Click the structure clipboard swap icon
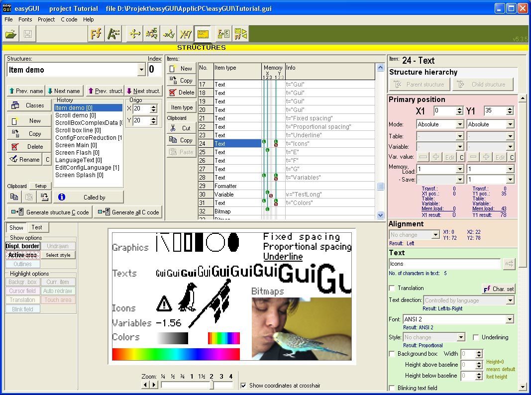Screen dimensions: 531x395 (44, 197)
